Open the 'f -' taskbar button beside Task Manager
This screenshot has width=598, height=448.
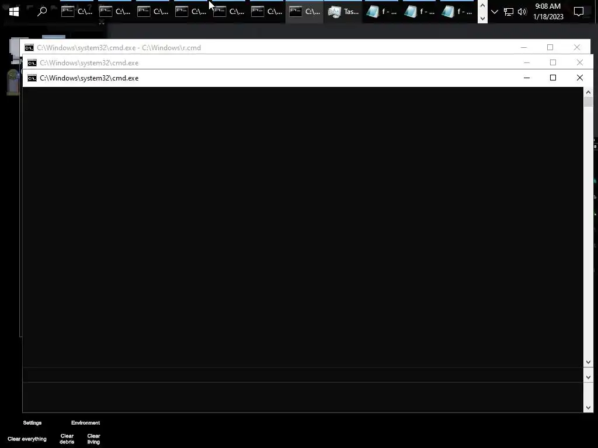381,12
